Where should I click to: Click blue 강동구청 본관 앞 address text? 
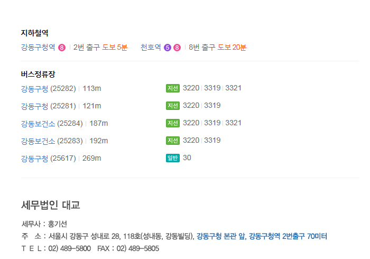point(221,236)
